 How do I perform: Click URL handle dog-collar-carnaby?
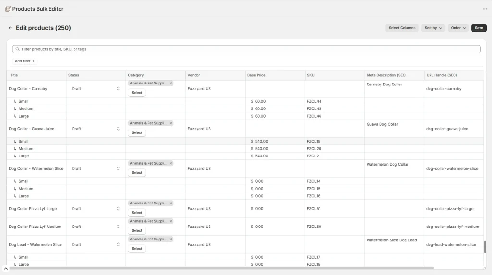[454, 89]
